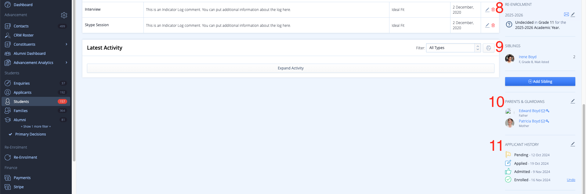This screenshot has width=586, height=194.
Task: Open sibling Irene Boyd's profile photo
Action: pos(510,58)
